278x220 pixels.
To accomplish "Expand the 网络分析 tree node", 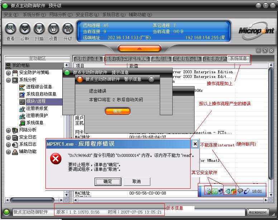I will 8,130.
